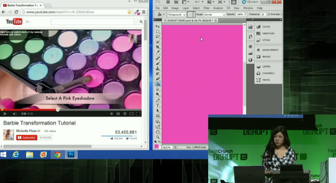
Task: Select the Zoom tool in toolbox
Action: pyautogui.click(x=158, y=137)
